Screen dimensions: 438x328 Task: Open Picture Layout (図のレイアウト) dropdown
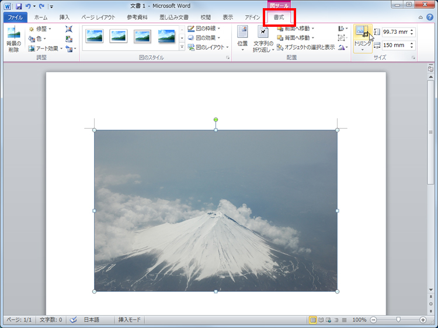point(208,47)
